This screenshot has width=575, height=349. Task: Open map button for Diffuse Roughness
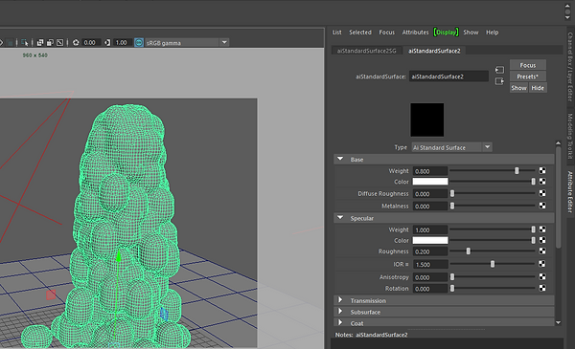pyautogui.click(x=542, y=193)
